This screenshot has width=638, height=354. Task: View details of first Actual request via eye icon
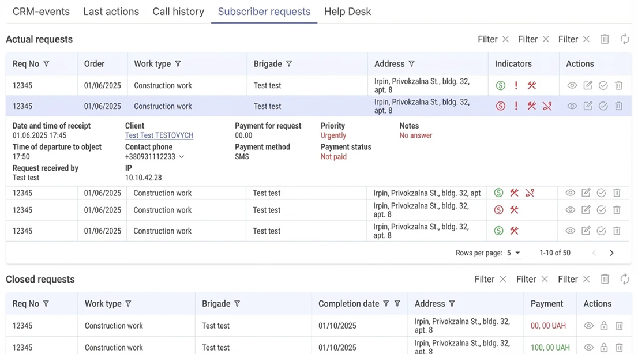[572, 85]
